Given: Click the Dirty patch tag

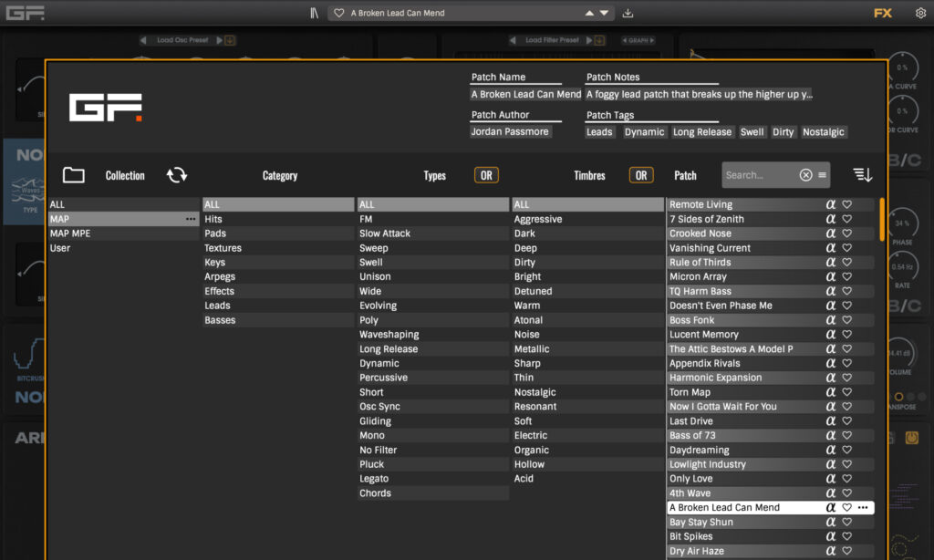Looking at the screenshot, I should click(783, 132).
